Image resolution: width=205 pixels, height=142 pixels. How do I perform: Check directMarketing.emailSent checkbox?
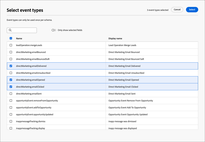(11, 94)
